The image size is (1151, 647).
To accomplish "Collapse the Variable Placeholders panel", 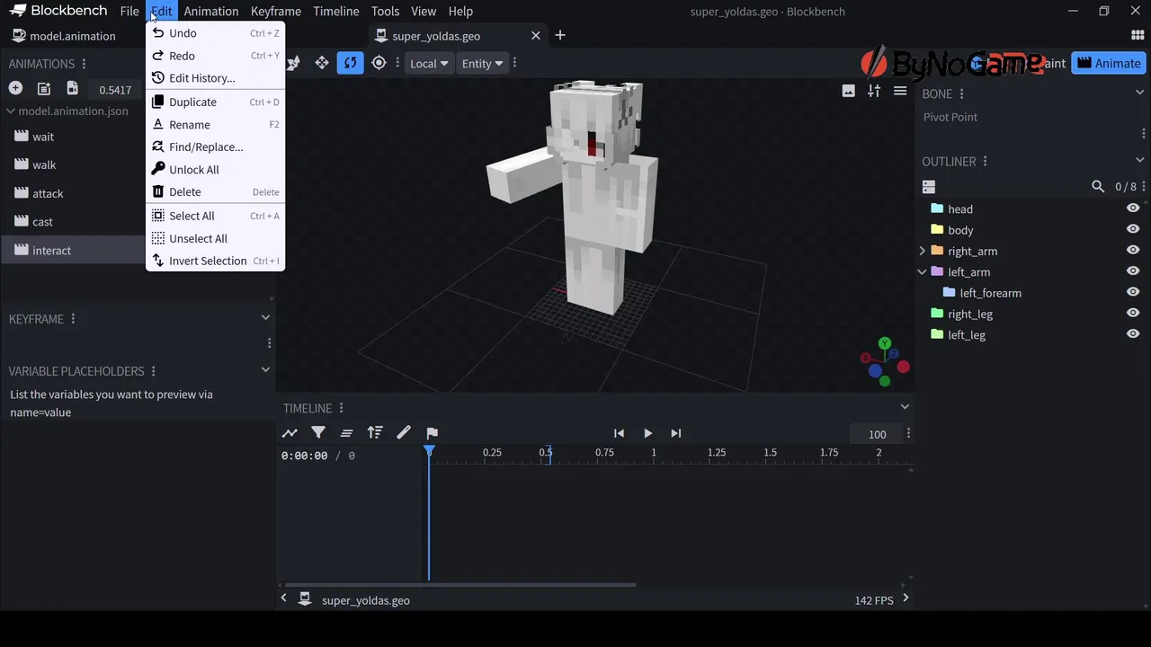I will pyautogui.click(x=265, y=370).
